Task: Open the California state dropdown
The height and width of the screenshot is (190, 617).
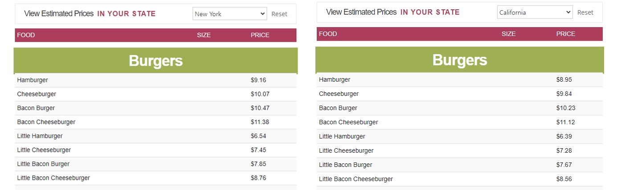Action: tap(534, 12)
